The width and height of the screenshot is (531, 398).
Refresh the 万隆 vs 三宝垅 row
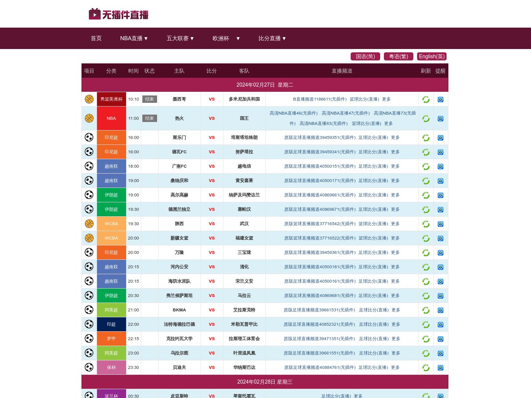coord(426,253)
